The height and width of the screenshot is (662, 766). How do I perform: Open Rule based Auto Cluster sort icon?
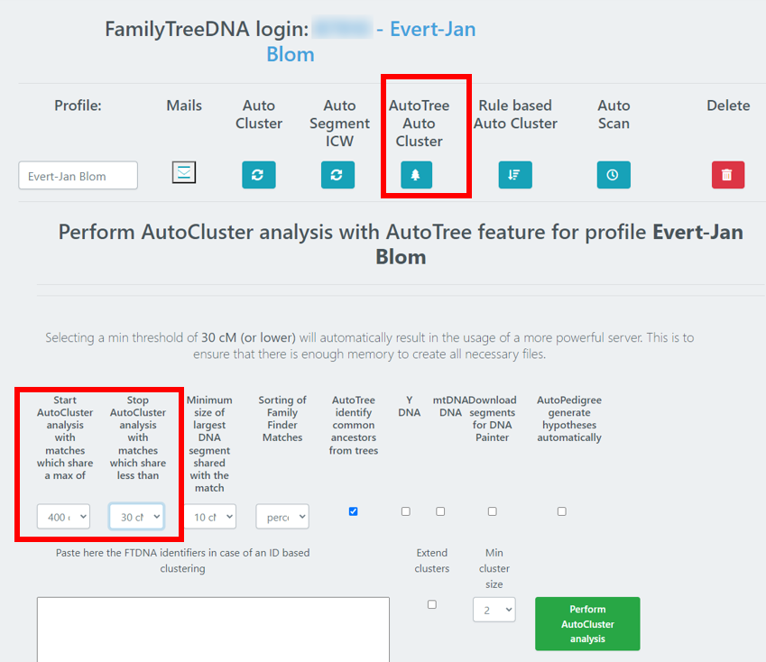click(x=515, y=175)
